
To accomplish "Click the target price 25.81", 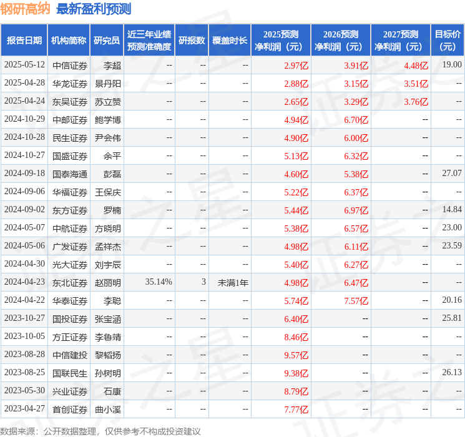I will (452, 318).
